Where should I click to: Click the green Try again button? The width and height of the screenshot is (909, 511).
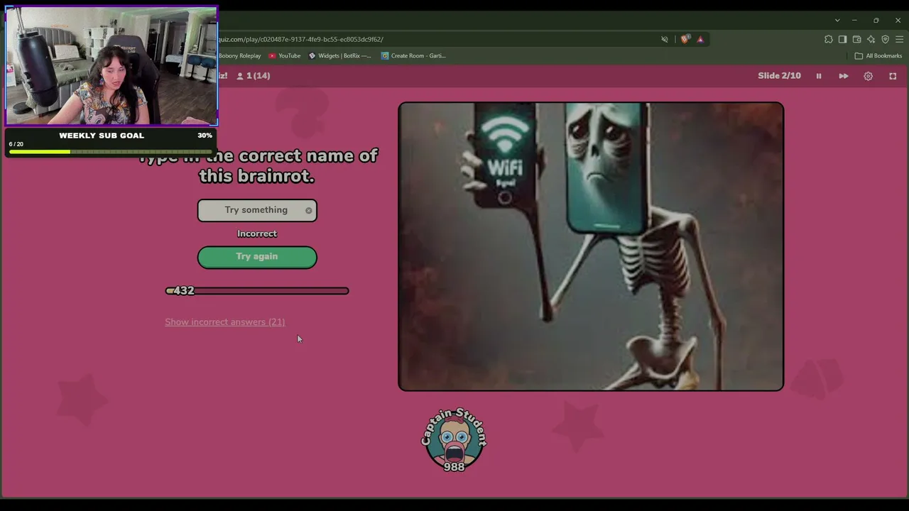point(257,257)
